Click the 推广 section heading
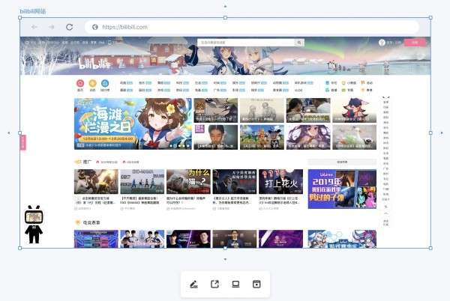 click(87, 162)
